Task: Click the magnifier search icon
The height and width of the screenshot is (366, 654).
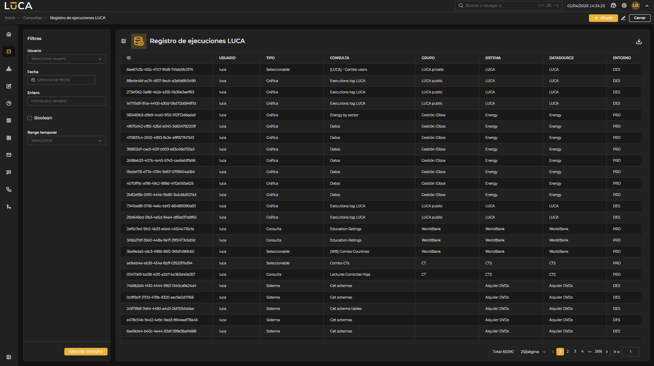Action: pos(461,5)
